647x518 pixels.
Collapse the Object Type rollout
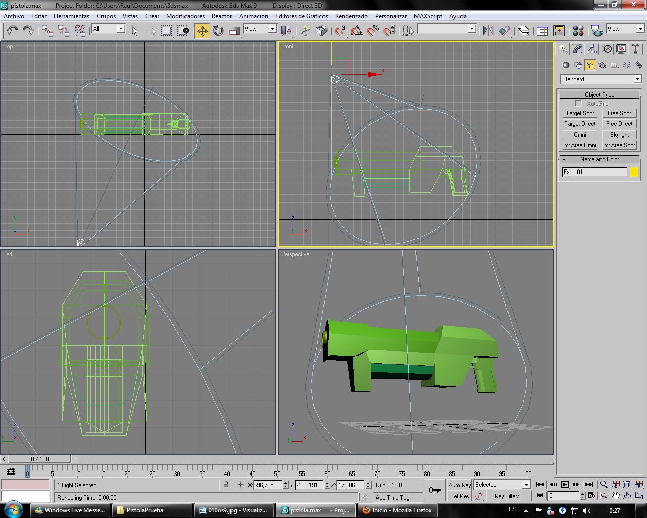pos(599,95)
